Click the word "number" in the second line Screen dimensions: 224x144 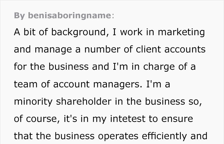coord(102,49)
